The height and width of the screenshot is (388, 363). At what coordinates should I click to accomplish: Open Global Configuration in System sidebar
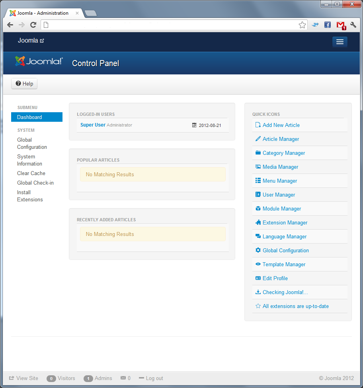tap(32, 144)
